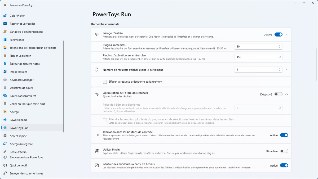Click the Envoyer des commentaires icon
This screenshot has width=318, height=179.
point(5,173)
